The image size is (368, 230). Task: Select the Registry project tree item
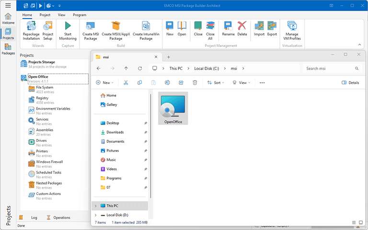tap(42, 98)
